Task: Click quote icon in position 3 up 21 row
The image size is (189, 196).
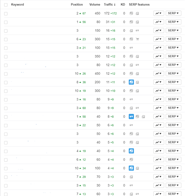Action: 131,48
